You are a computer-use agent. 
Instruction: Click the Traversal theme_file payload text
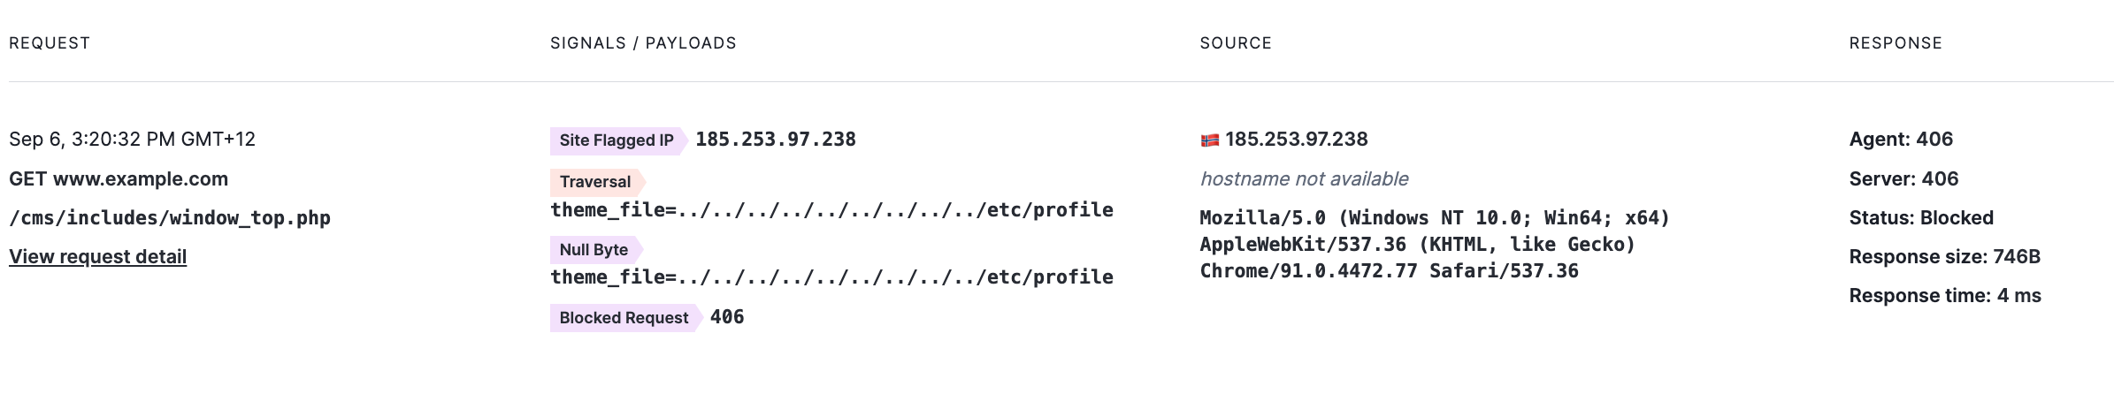point(831,210)
